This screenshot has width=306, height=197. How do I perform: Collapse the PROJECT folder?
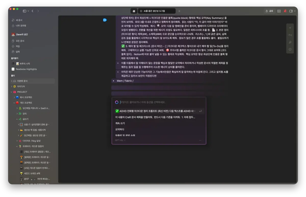11,92
